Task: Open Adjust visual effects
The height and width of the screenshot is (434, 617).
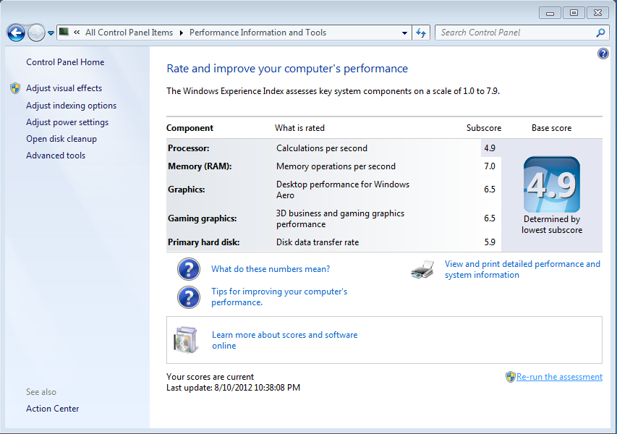Action: [x=64, y=88]
